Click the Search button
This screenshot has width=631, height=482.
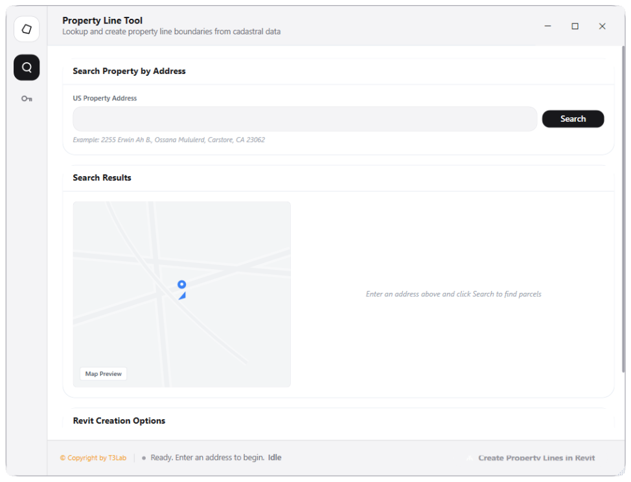pos(573,119)
